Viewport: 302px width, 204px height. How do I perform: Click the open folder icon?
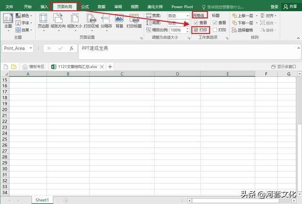coord(14,67)
